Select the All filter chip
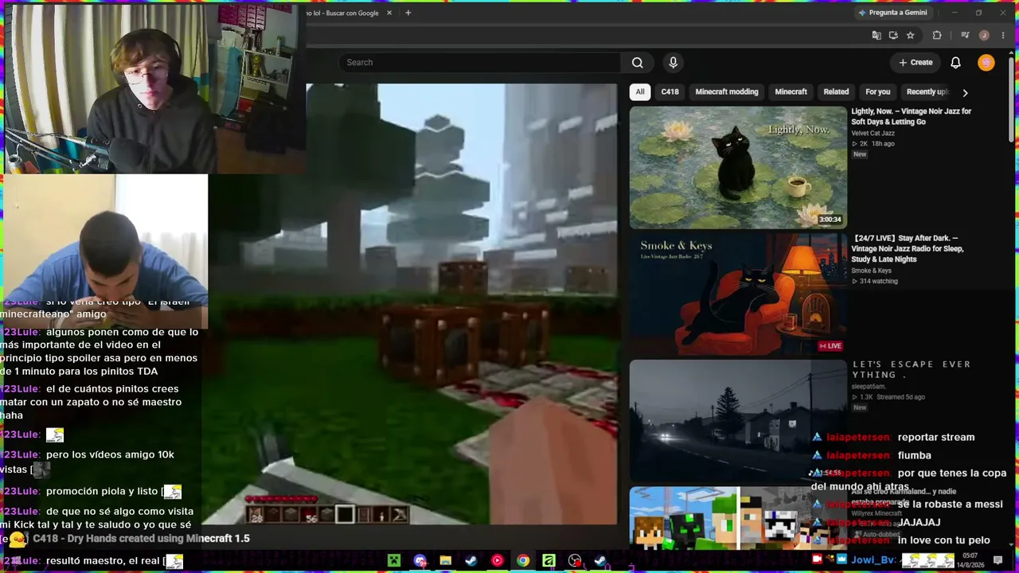 (x=640, y=92)
